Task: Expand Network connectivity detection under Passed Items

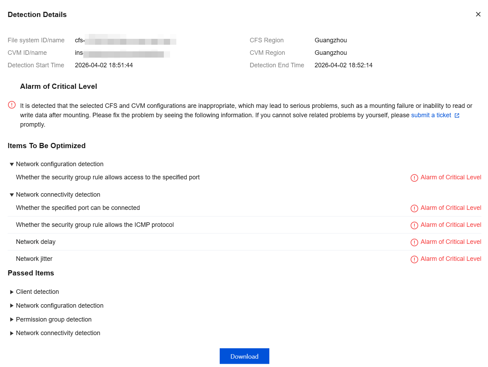Action: pos(12,333)
